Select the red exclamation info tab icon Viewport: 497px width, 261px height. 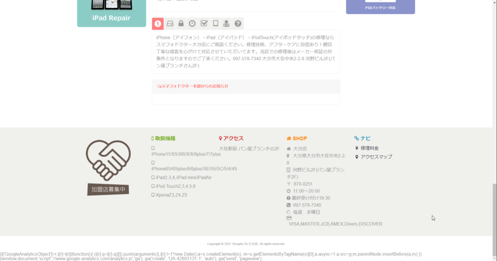click(158, 24)
